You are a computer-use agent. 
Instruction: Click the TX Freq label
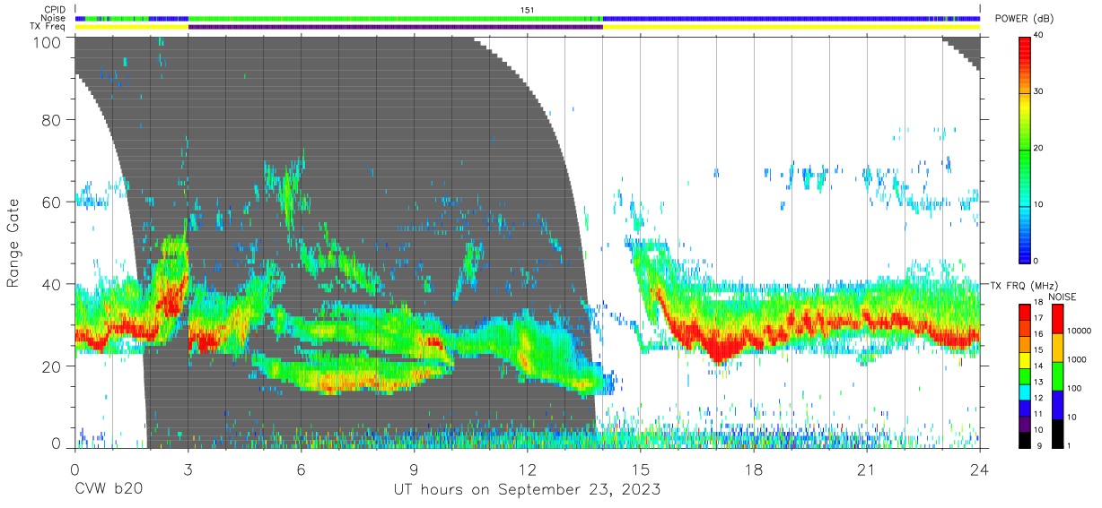(x=48, y=27)
